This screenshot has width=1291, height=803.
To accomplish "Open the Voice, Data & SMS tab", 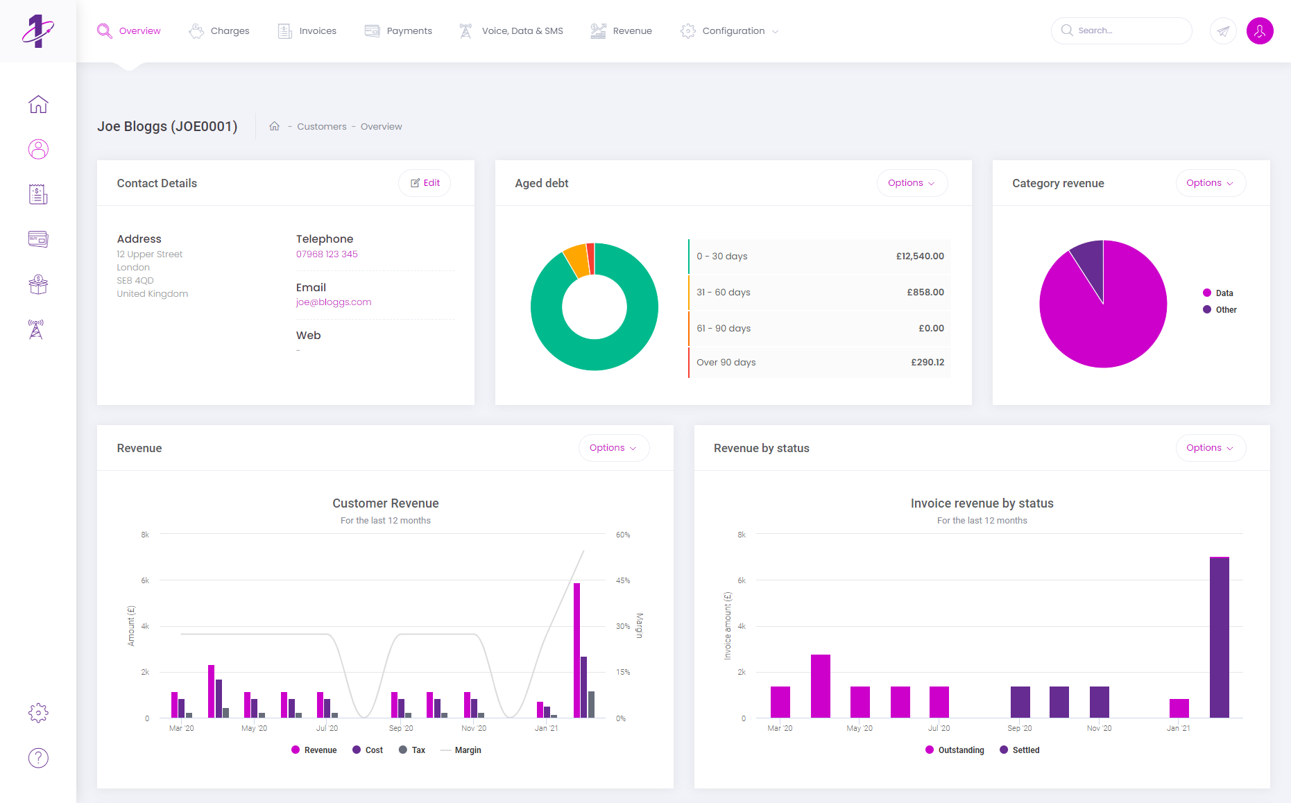I will [x=511, y=31].
